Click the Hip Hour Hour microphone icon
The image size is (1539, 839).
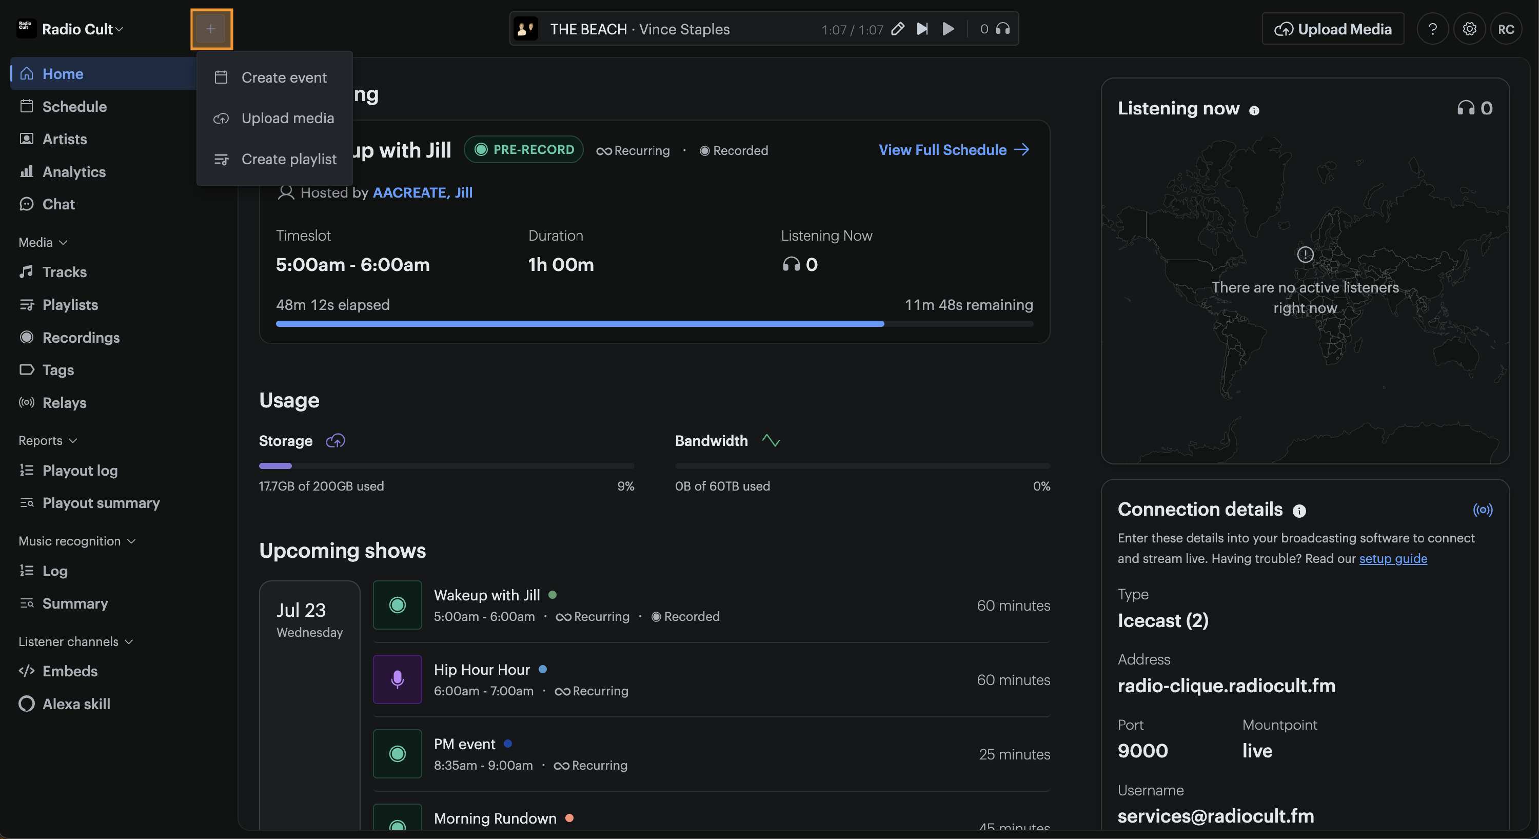coord(397,679)
